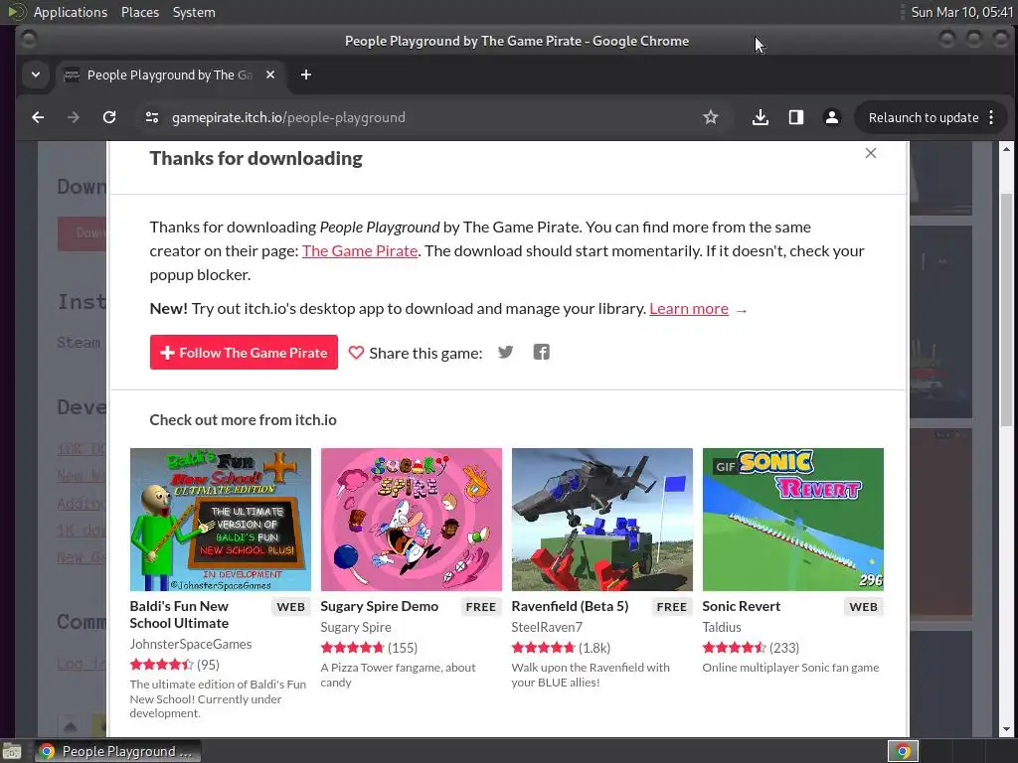Open Ravenfield (Beta 5) thumbnail

(601, 519)
